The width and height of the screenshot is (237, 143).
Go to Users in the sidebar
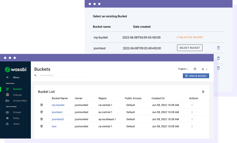(x=16, y=124)
